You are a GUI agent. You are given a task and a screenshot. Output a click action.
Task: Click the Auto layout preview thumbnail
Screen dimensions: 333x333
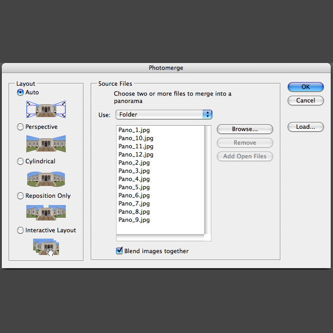[x=46, y=109]
